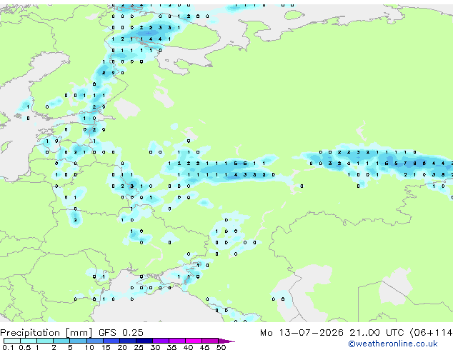Screen dimensions: 453x350
Task: Click the 20 legend scale label
Action: (122, 347)
